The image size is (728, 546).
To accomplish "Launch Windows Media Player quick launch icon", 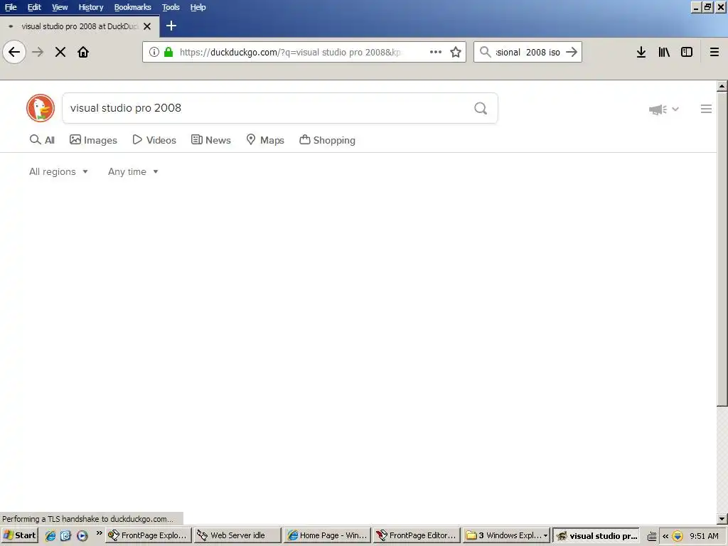I will [82, 535].
